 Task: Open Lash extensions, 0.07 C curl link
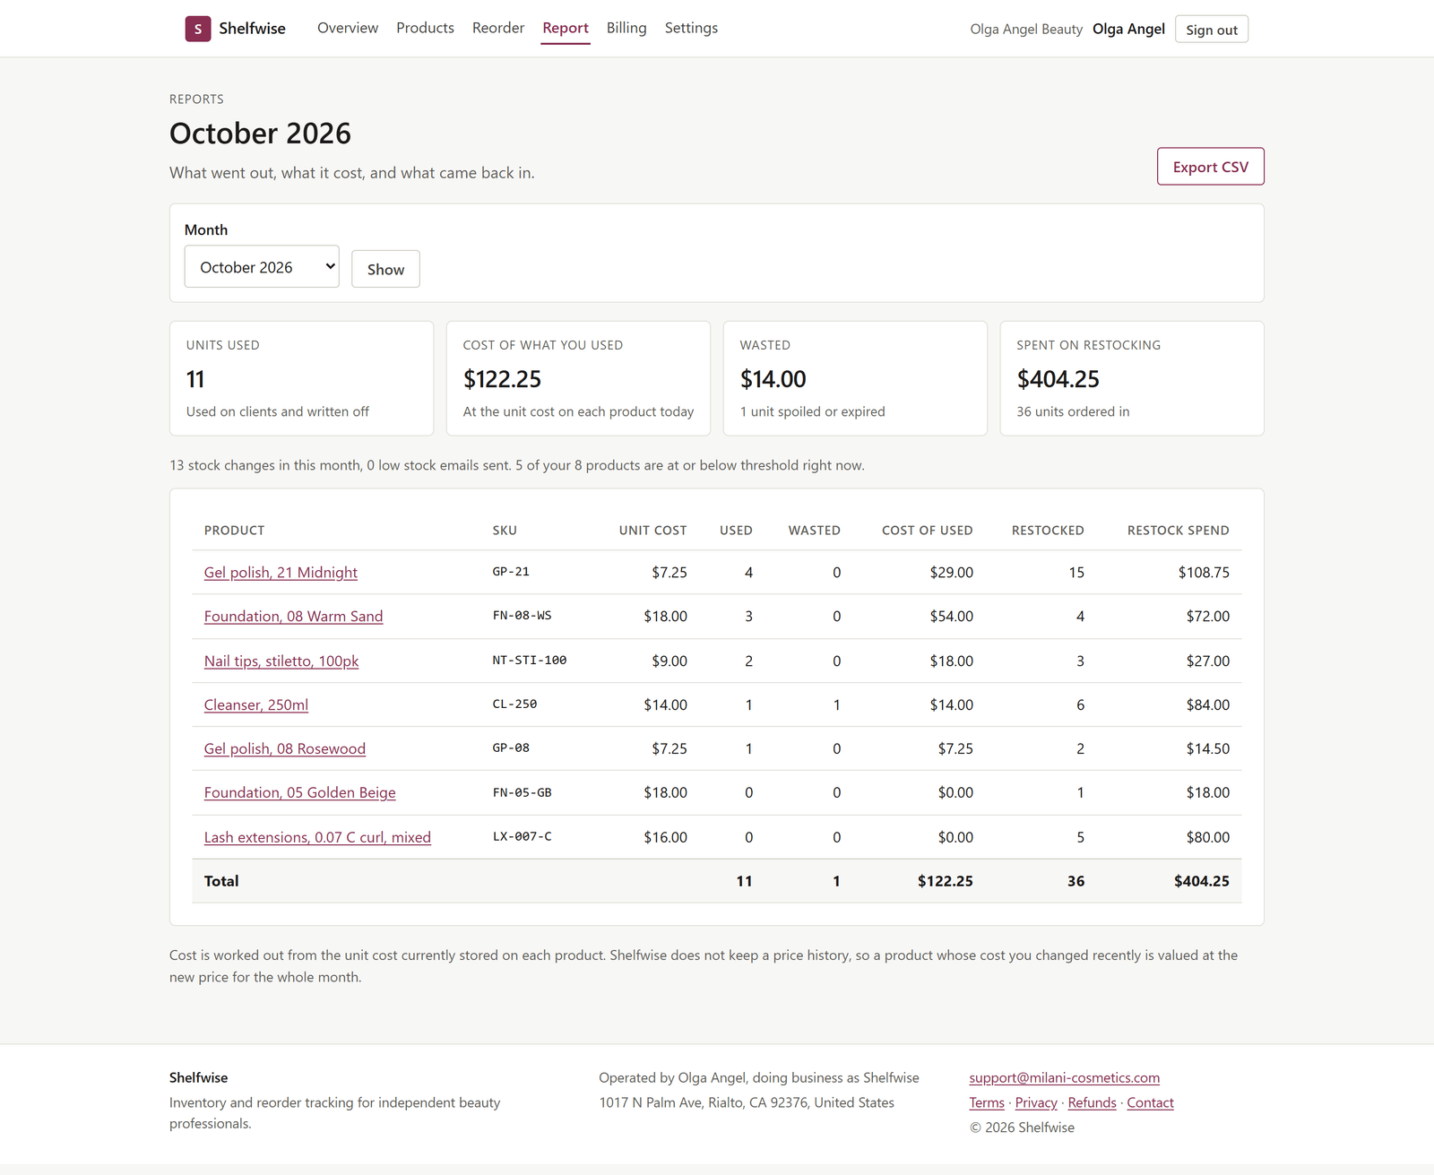(x=317, y=837)
